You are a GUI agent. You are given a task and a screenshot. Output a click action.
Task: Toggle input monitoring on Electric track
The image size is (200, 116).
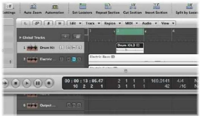pos(62,59)
